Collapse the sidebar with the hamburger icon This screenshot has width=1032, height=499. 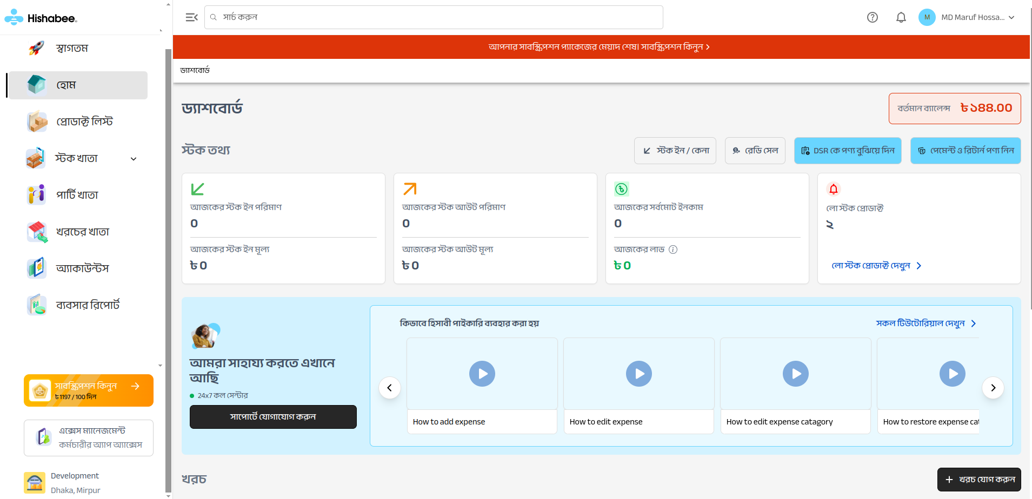tap(191, 17)
